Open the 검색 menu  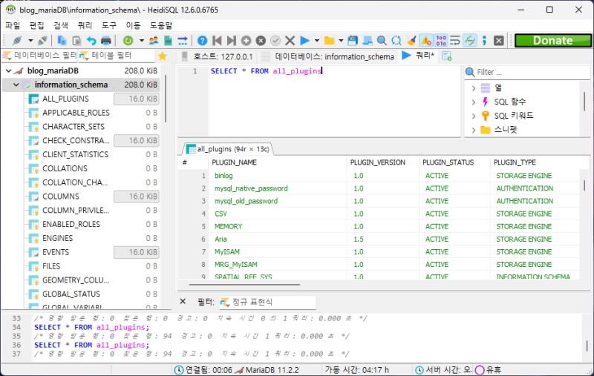pyautogui.click(x=61, y=25)
